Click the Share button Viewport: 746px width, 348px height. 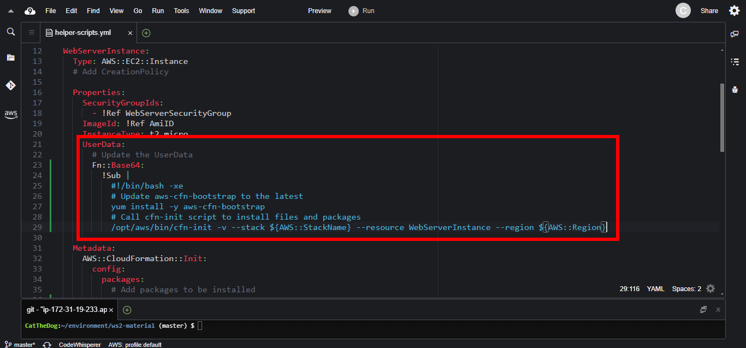[709, 11]
